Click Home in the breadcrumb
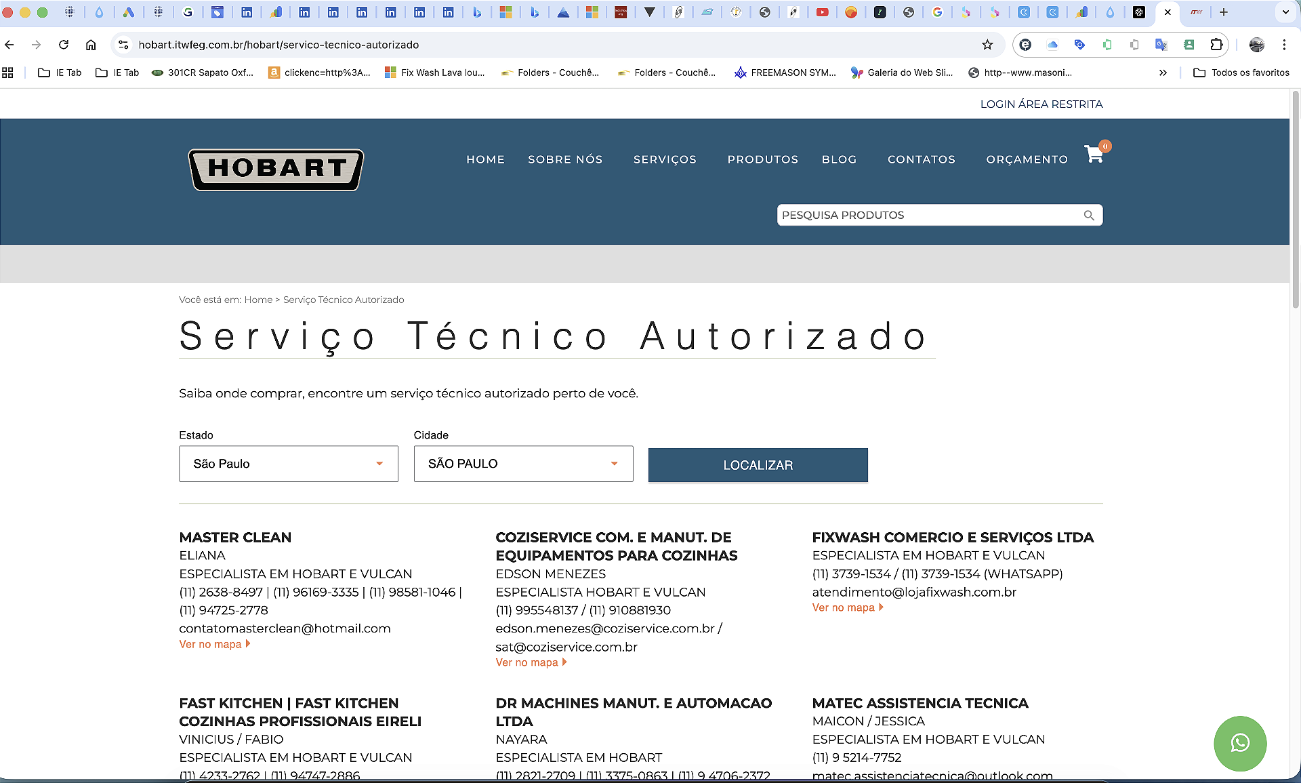This screenshot has width=1301, height=783. [258, 300]
